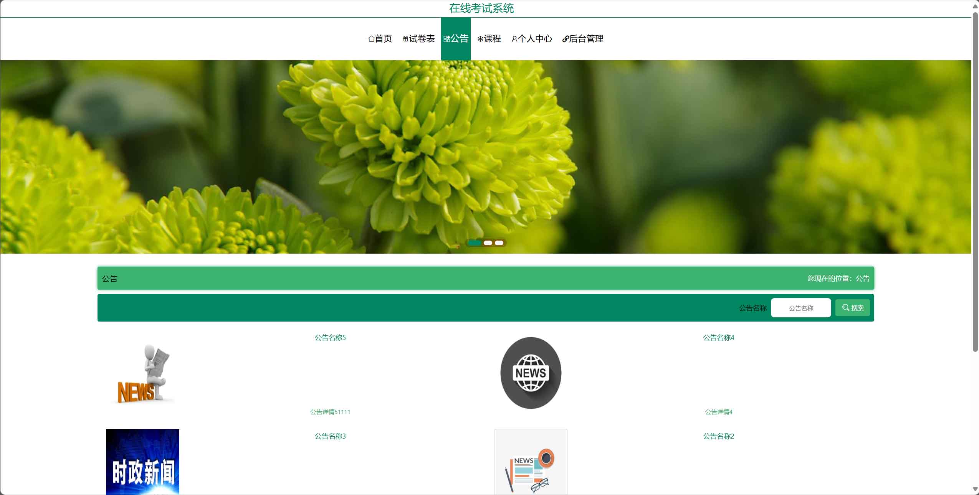
Task: Click the 搜索 button
Action: tap(853, 308)
